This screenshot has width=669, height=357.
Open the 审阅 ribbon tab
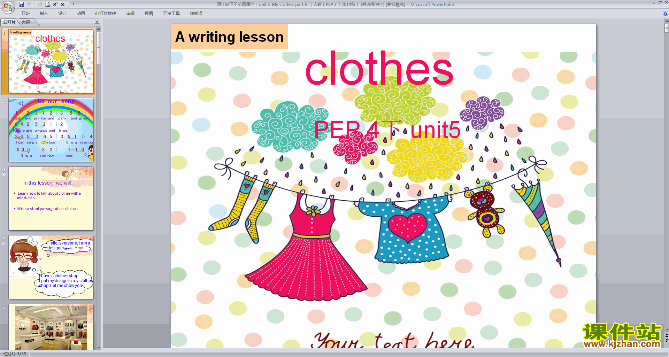[130, 13]
